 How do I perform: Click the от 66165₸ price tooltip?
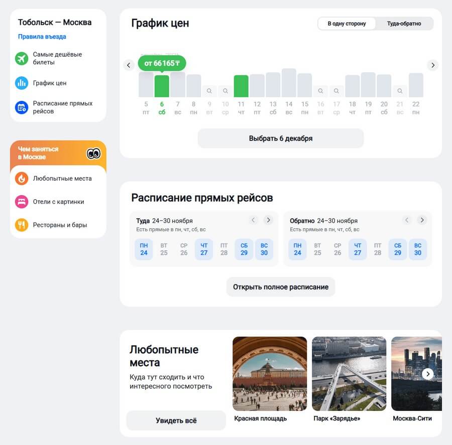click(x=162, y=63)
